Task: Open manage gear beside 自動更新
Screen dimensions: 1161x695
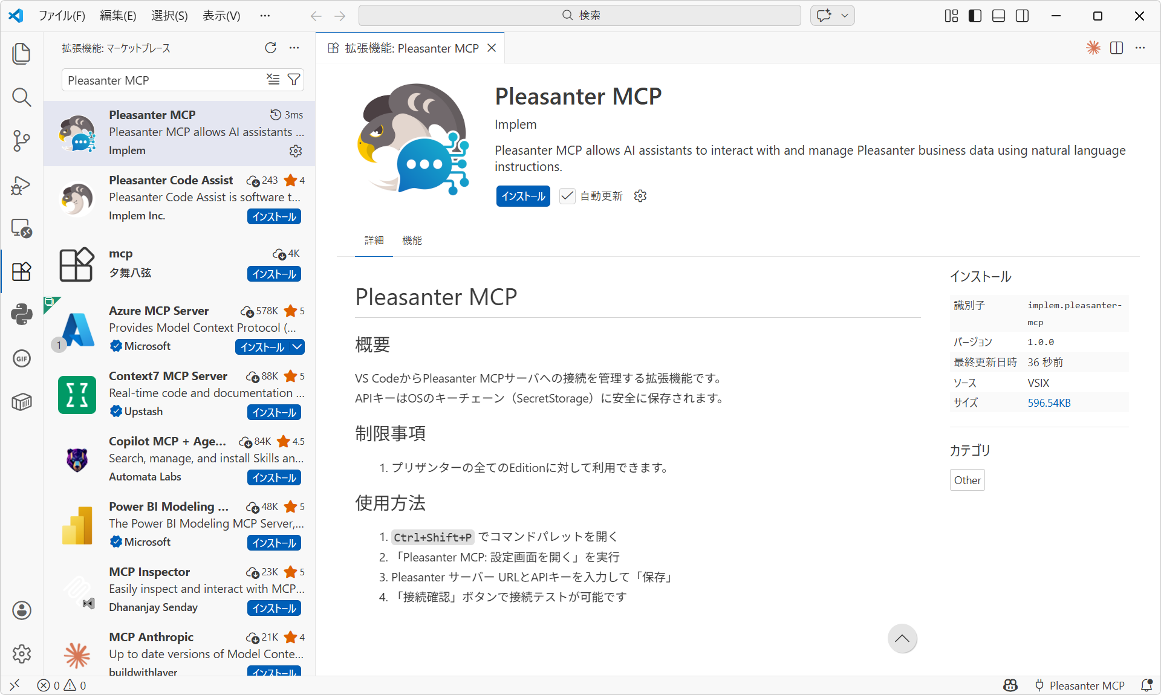Action: coord(640,196)
